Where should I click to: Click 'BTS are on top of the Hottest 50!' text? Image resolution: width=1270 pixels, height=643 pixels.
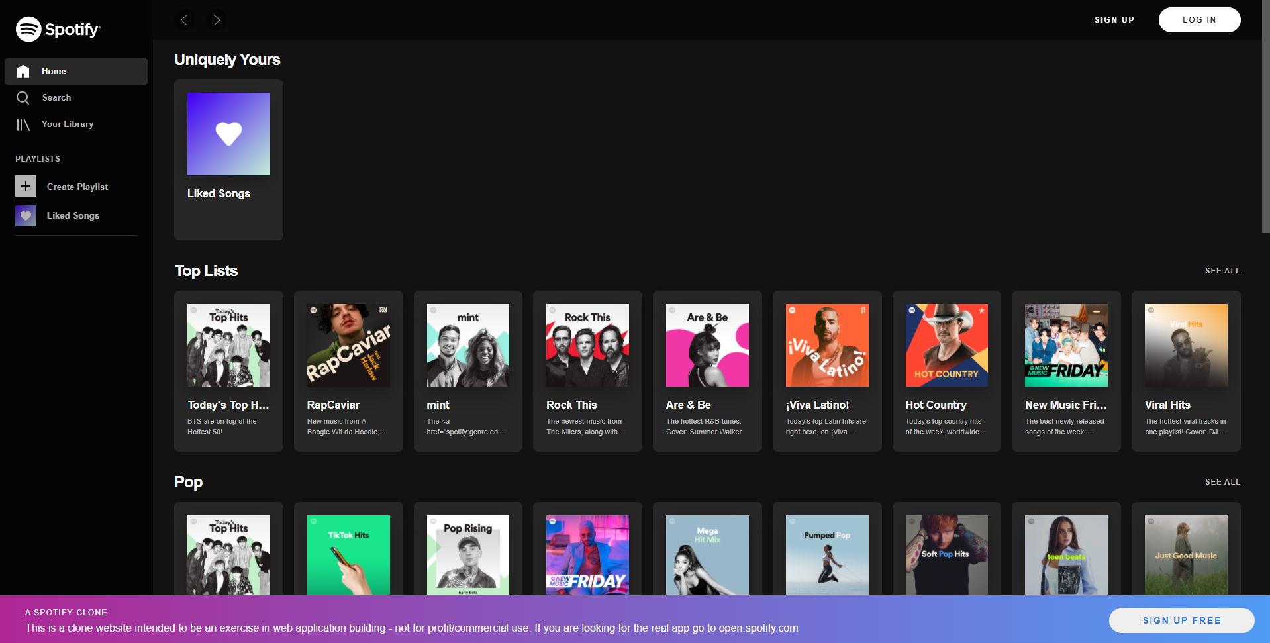coord(222,426)
